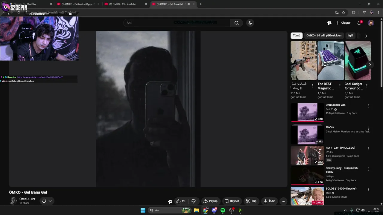Open the Cool Gadget short thumbnail
The image size is (383, 215).
[358, 61]
